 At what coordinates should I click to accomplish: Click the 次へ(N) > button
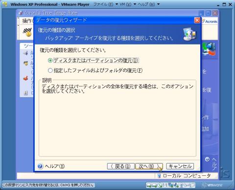(149, 166)
